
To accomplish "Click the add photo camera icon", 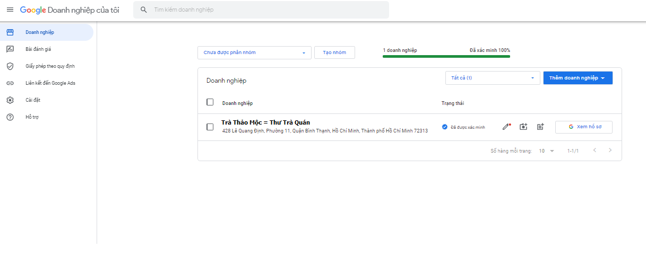I will [523, 127].
